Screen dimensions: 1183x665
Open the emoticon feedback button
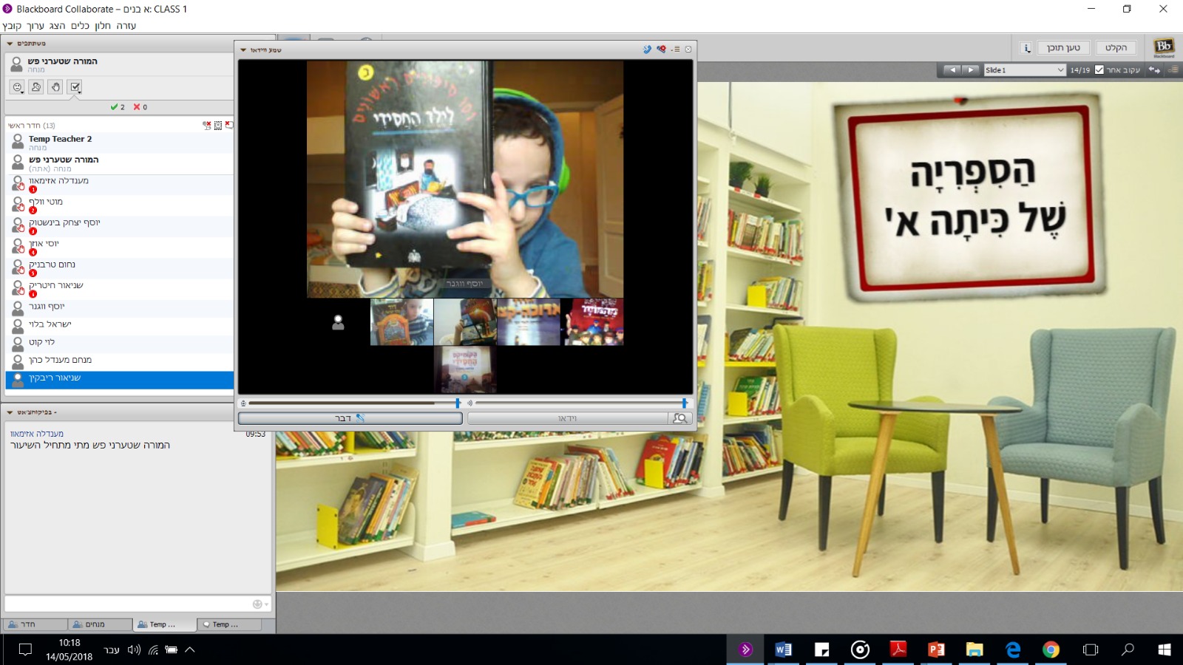click(x=17, y=87)
